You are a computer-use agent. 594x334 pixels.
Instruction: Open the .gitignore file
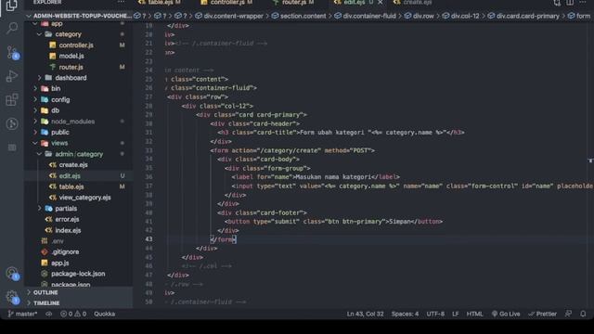pos(65,252)
